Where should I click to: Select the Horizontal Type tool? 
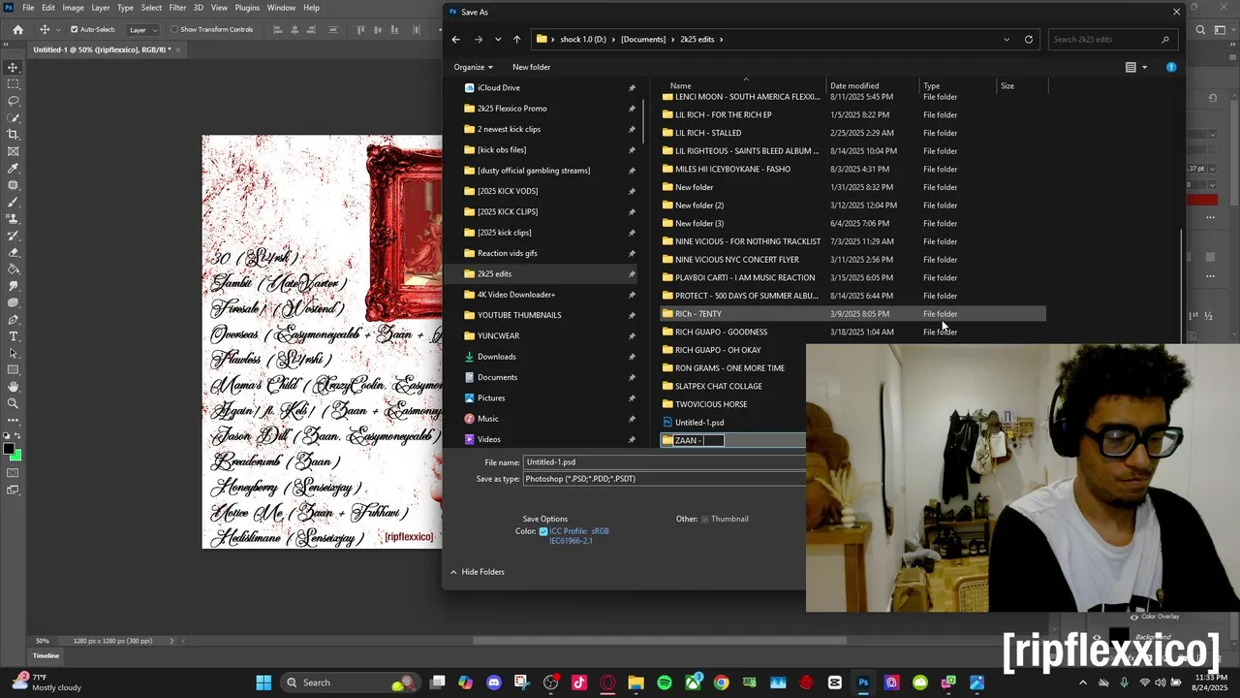[x=14, y=336]
